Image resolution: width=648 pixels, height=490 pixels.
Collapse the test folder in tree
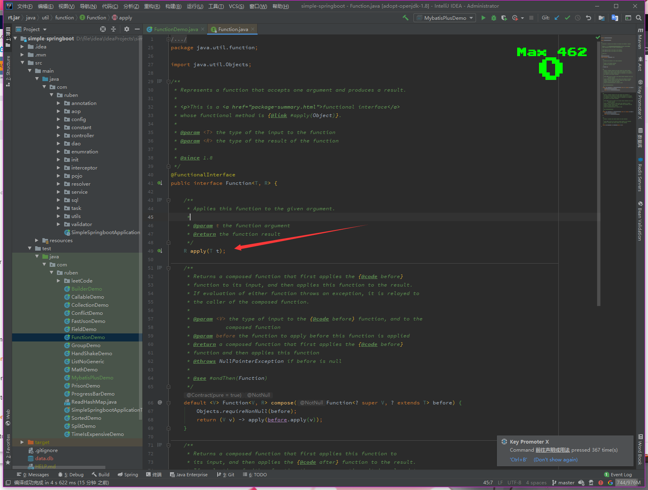tap(30, 249)
